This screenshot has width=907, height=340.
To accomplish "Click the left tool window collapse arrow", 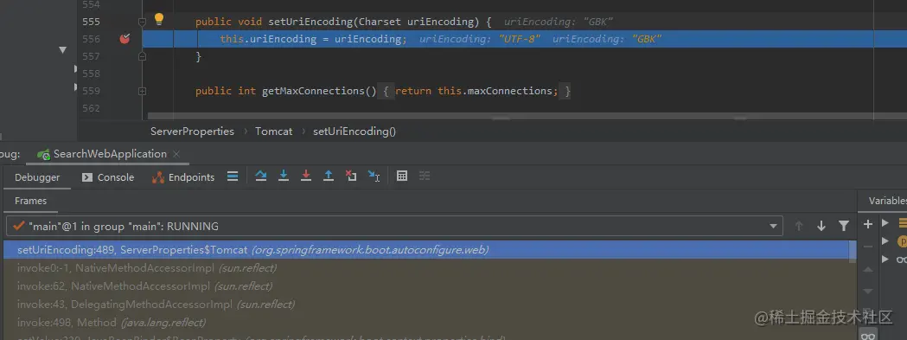I will pos(62,50).
